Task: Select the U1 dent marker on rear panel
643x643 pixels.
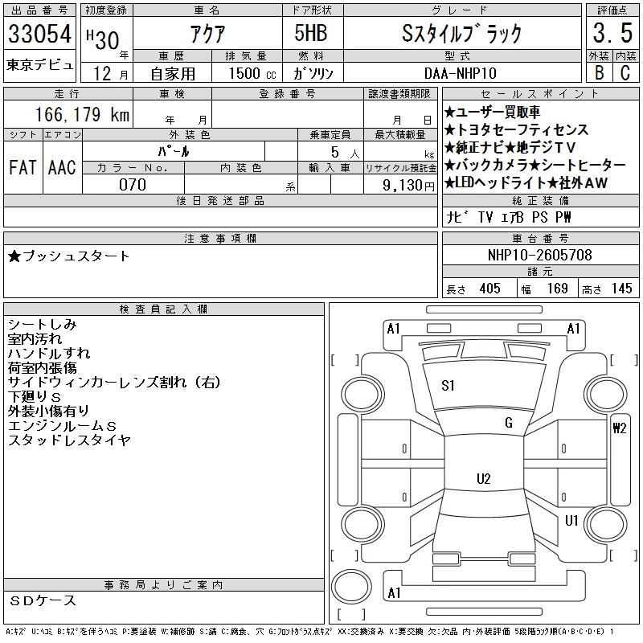Action: pos(571,521)
